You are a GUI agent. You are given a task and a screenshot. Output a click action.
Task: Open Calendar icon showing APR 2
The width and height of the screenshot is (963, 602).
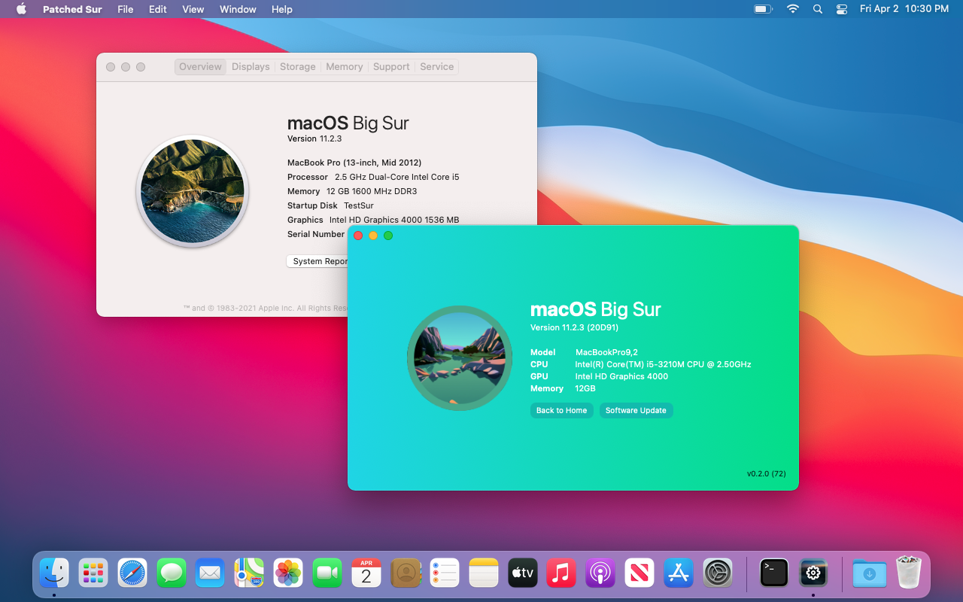pos(366,573)
